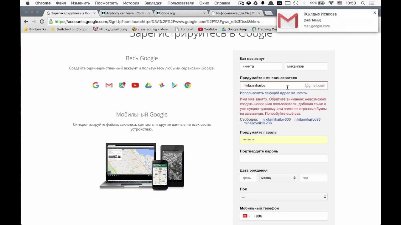Open the Изменить menu
This screenshot has height=225, width=401.
81,3
